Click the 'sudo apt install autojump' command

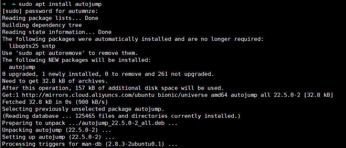61,4
